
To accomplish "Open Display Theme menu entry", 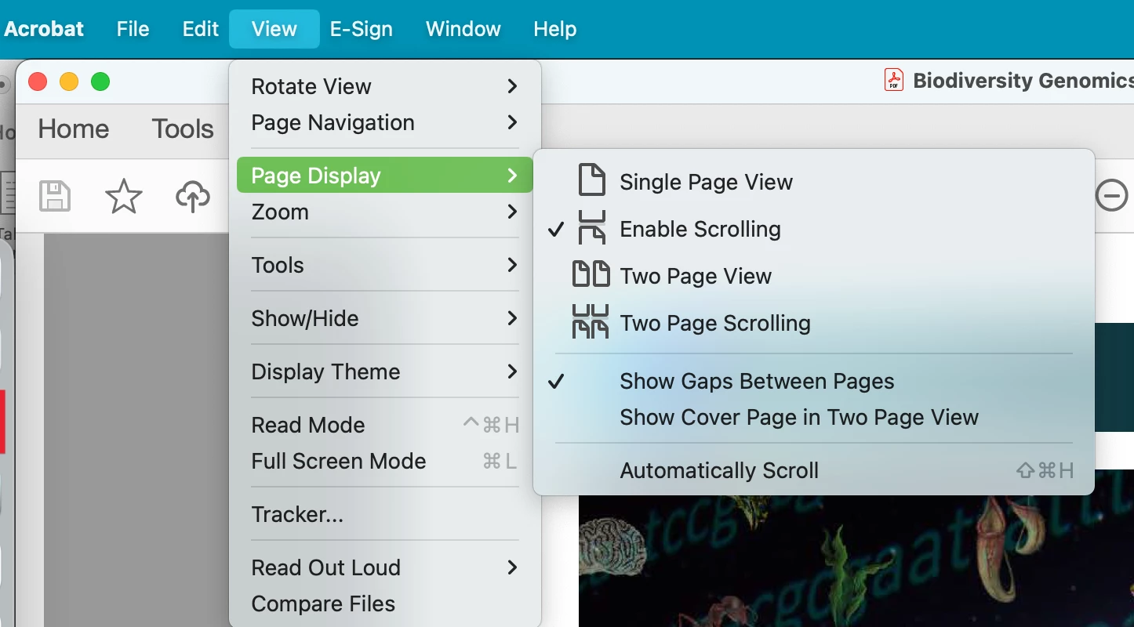I will click(x=384, y=371).
